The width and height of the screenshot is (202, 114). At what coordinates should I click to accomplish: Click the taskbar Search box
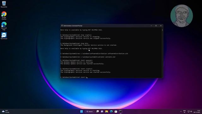click(x=90, y=111)
